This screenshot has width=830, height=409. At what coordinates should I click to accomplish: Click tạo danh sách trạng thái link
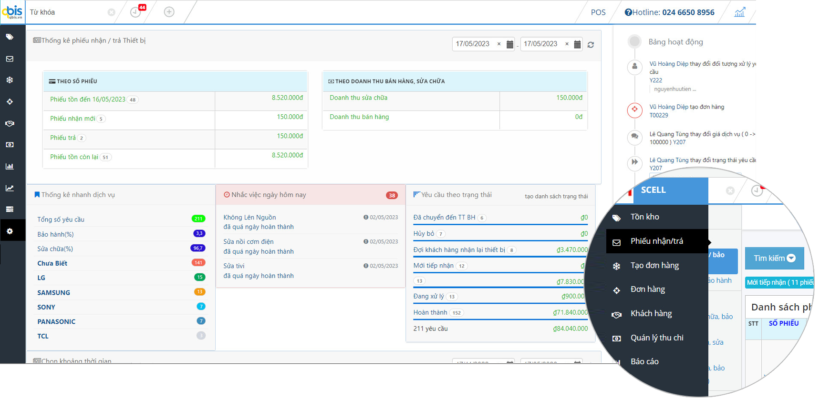pos(556,196)
